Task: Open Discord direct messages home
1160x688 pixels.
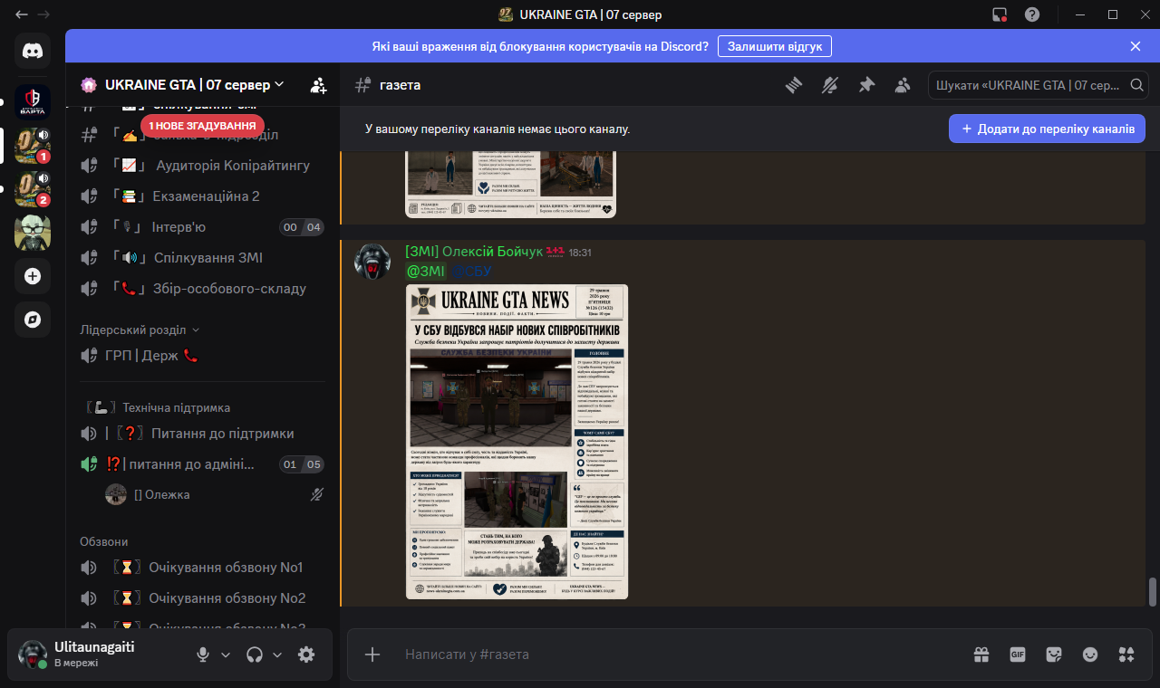Action: (33, 51)
